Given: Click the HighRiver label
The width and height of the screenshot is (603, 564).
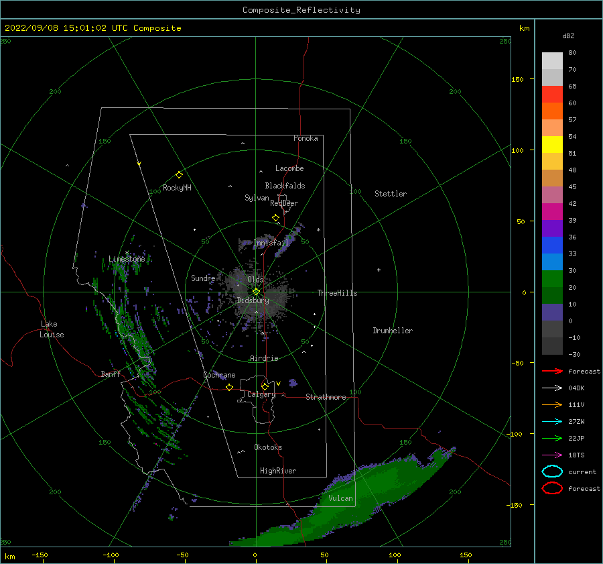Looking at the screenshot, I should point(277,471).
